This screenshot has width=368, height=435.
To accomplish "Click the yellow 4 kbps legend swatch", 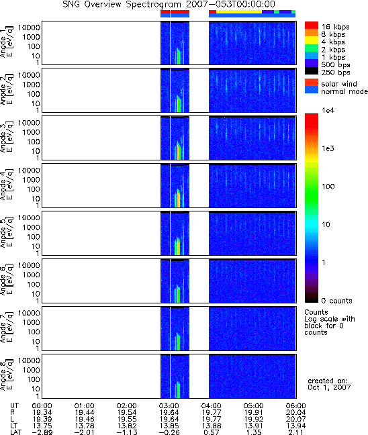I will pyautogui.click(x=312, y=40).
